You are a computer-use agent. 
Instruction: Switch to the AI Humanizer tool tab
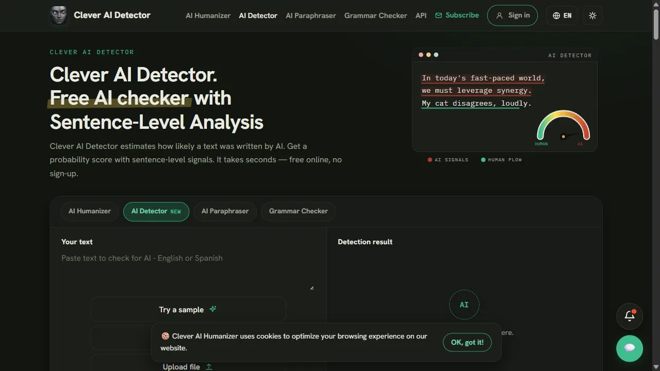click(x=90, y=211)
